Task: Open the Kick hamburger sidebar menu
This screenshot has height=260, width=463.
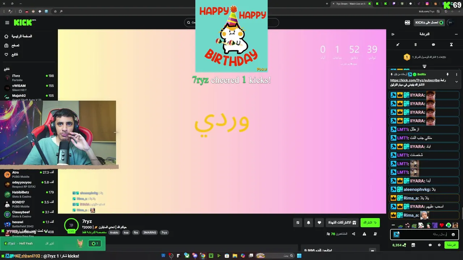Action: (7, 23)
